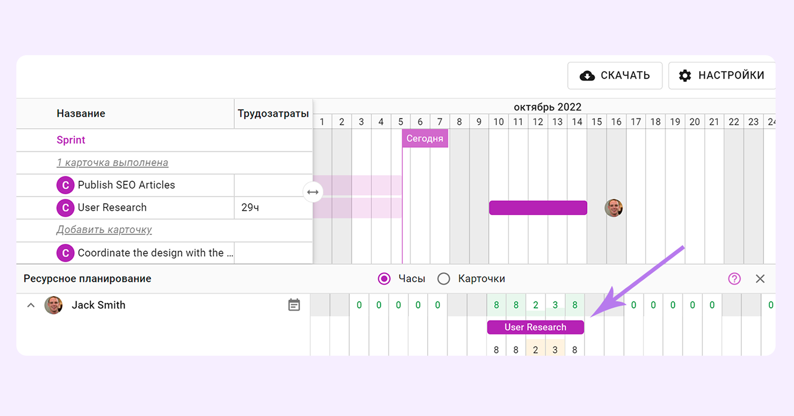This screenshot has width=794, height=416.
Task: Open the НАСТРОЙКИ button
Action: [x=721, y=76]
